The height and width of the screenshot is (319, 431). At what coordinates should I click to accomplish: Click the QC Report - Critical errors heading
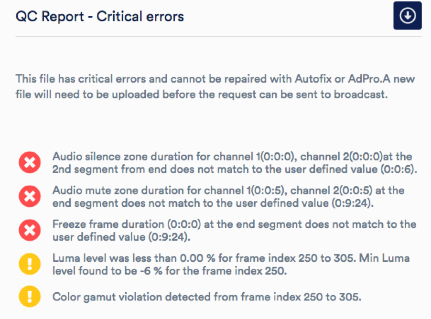coord(100,16)
